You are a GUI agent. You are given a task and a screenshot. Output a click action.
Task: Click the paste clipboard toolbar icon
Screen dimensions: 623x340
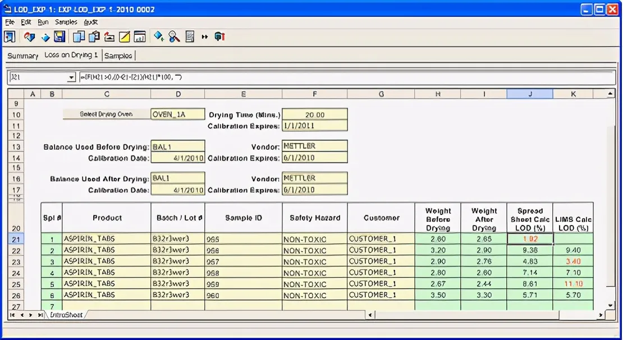click(94, 37)
